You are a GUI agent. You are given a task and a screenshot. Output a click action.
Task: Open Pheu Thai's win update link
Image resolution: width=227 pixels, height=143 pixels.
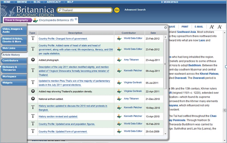tap(74, 83)
